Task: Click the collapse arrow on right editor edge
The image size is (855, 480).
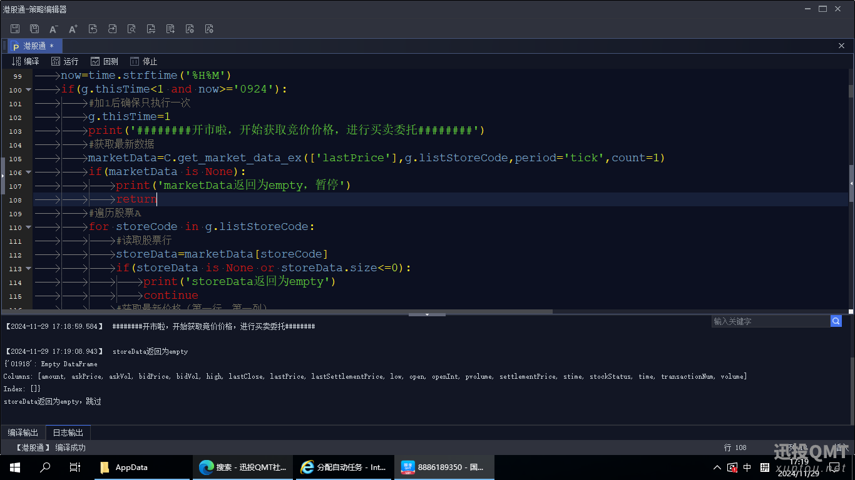Action: click(x=851, y=183)
